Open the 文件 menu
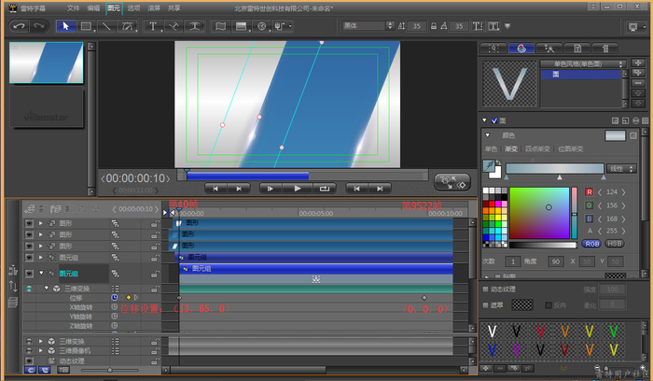Viewport: 653px width, 381px height. pos(73,7)
